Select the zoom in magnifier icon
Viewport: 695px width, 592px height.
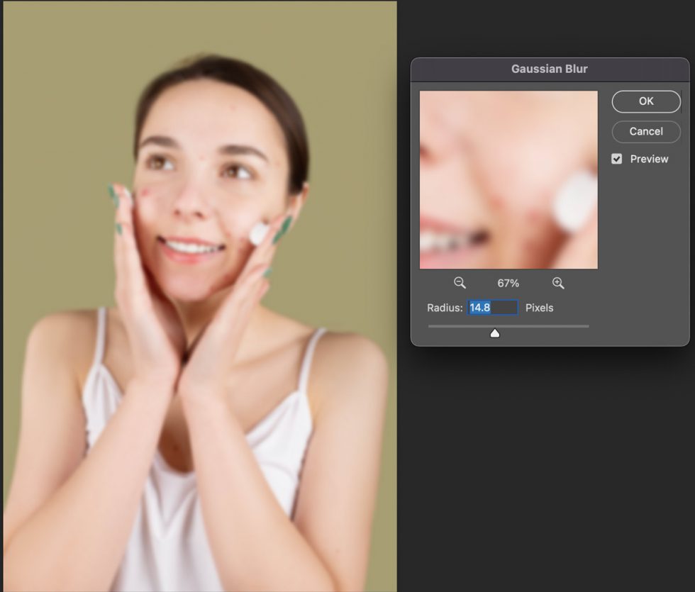point(558,283)
